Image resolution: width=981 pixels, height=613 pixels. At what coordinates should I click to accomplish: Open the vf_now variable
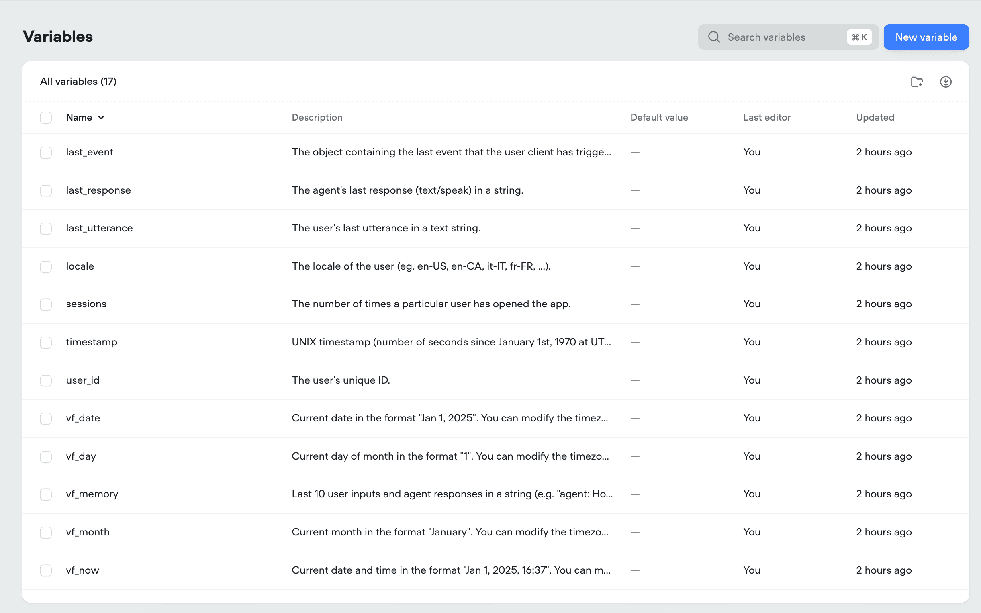click(x=82, y=570)
